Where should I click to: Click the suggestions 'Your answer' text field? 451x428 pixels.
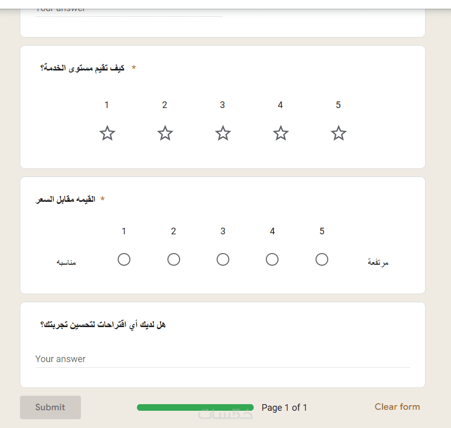pos(222,359)
